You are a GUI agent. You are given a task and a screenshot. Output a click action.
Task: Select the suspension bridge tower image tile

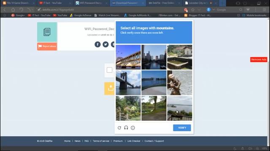click(128, 83)
